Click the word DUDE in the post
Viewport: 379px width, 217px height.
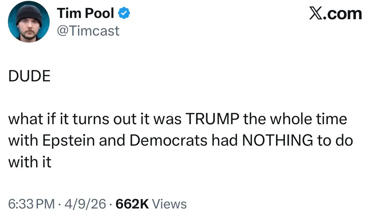tap(29, 76)
